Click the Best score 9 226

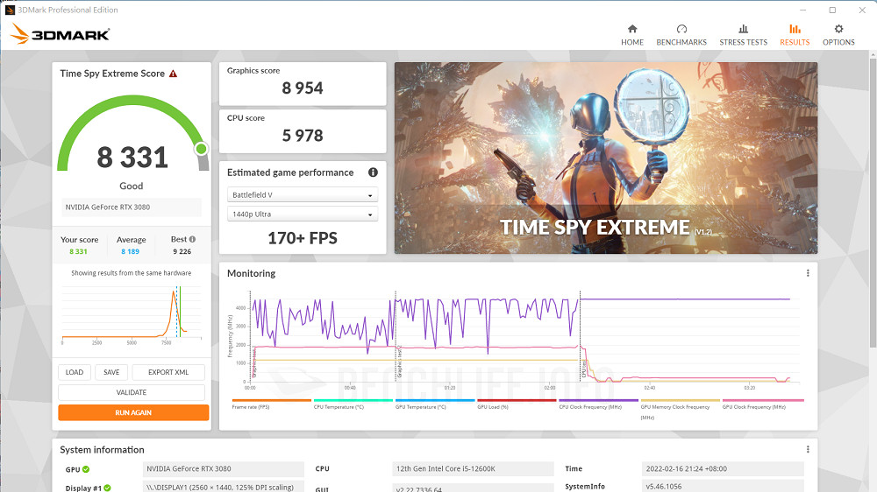pyautogui.click(x=182, y=252)
